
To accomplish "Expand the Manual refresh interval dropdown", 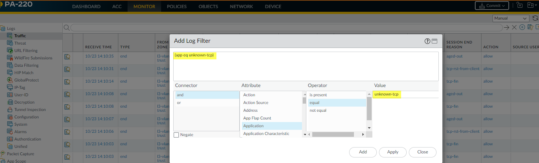I will 511,18.
